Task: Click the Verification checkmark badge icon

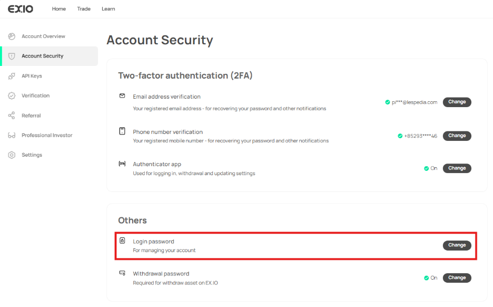Action: (x=12, y=95)
